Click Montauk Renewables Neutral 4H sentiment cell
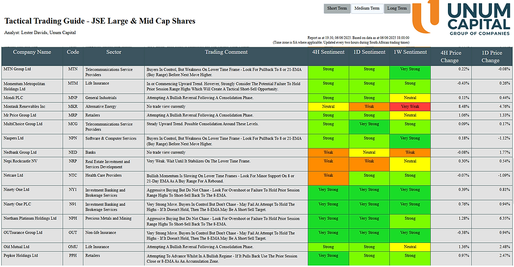 click(328, 106)
